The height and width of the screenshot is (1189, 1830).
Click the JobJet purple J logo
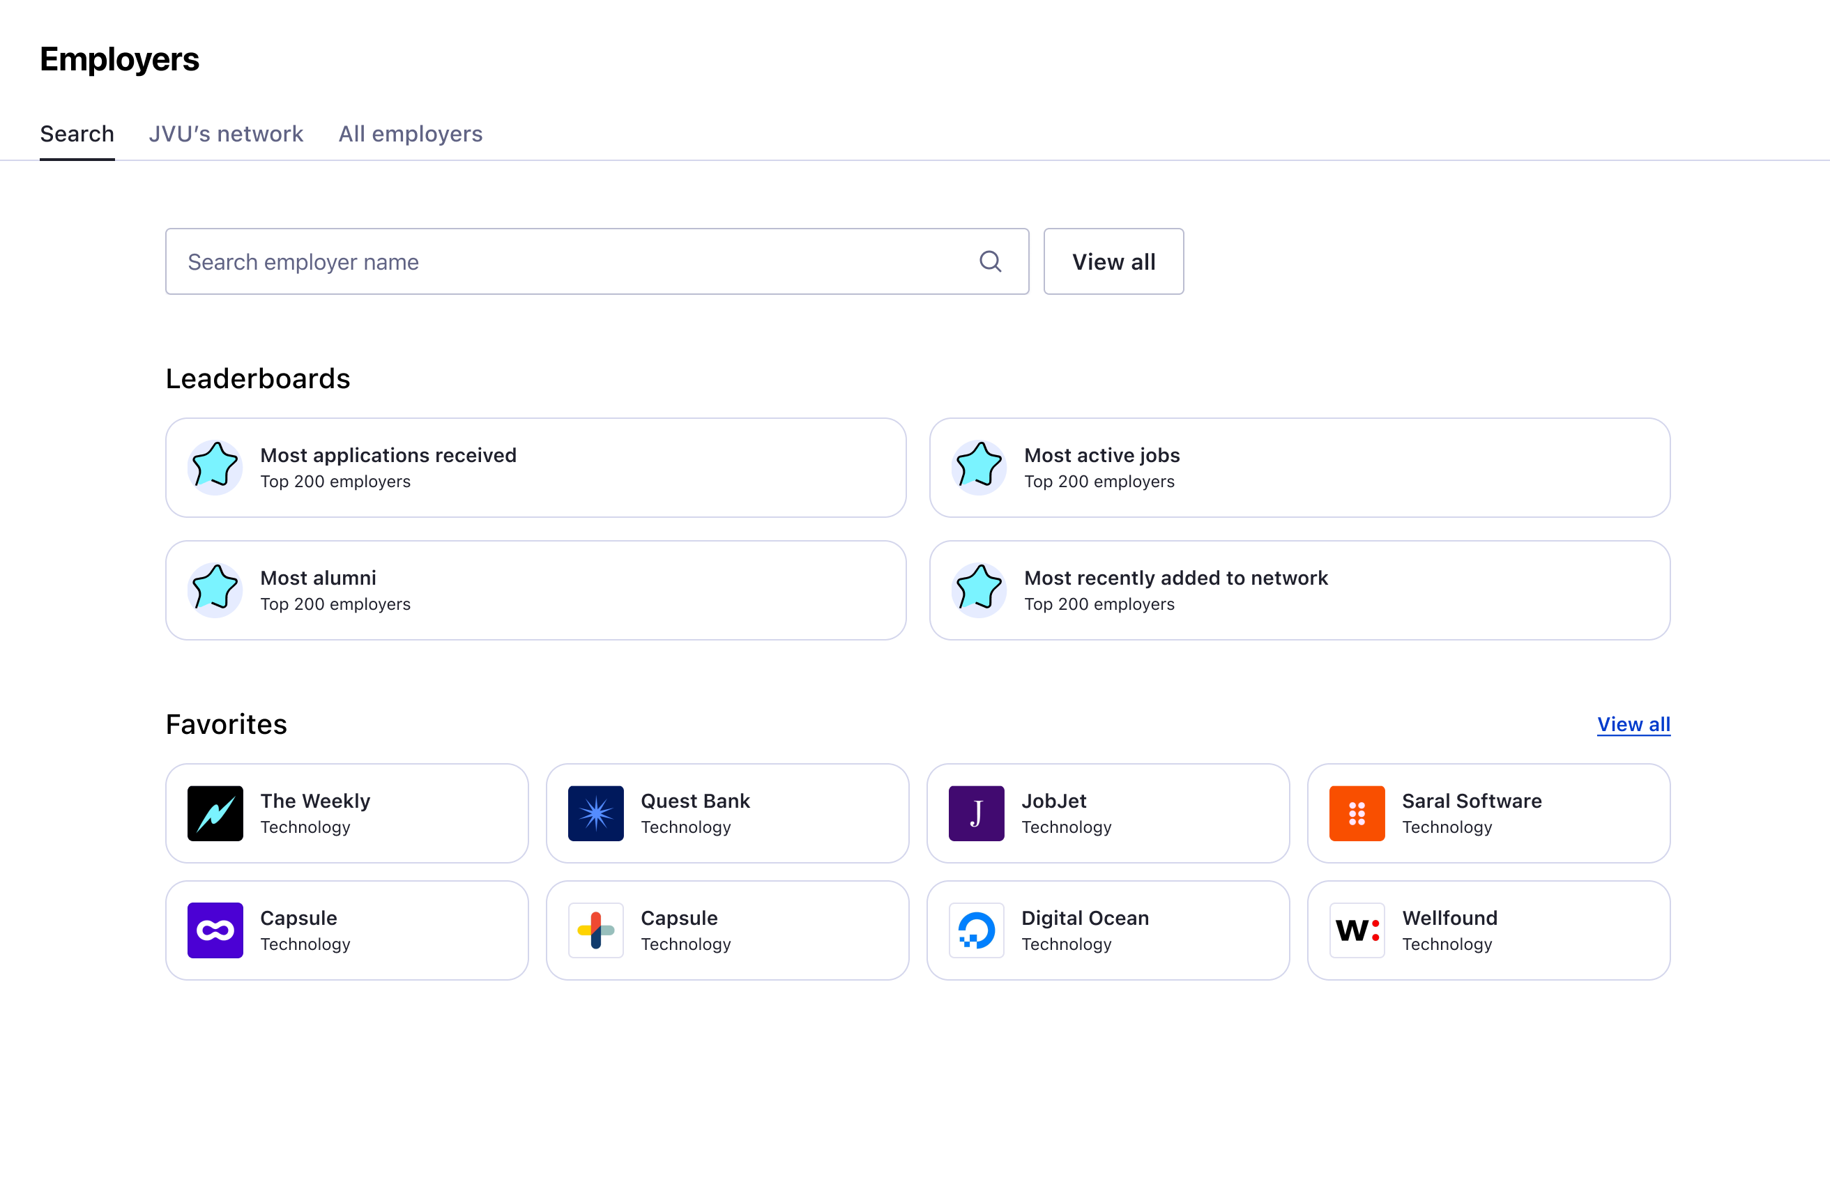click(x=977, y=813)
